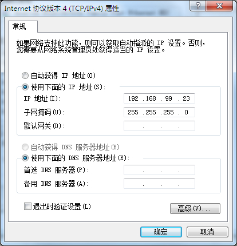
Task: Click the subnet mask field's last octet 0
Action: (186, 112)
